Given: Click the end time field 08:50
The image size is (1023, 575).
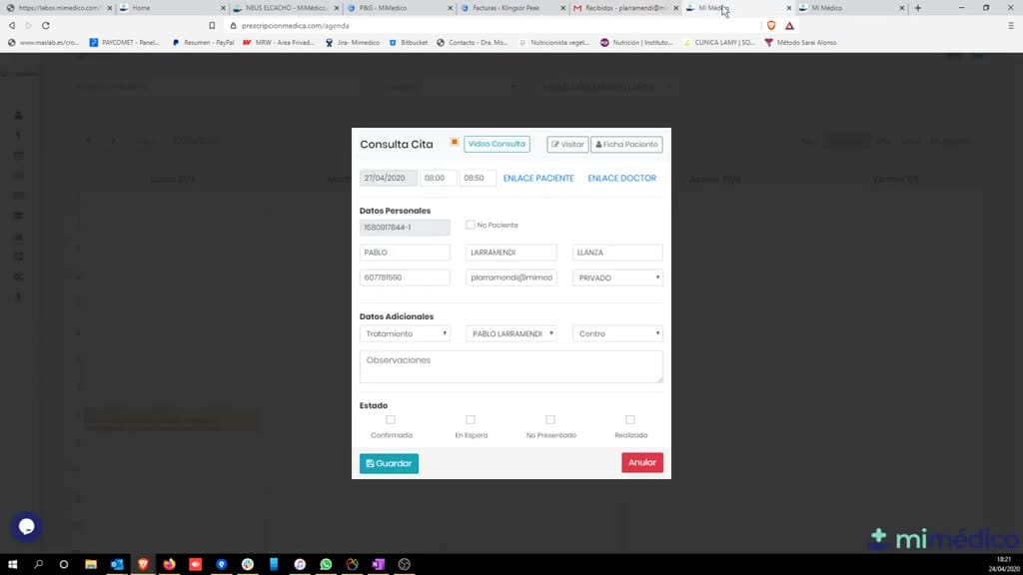Looking at the screenshot, I should pos(477,178).
